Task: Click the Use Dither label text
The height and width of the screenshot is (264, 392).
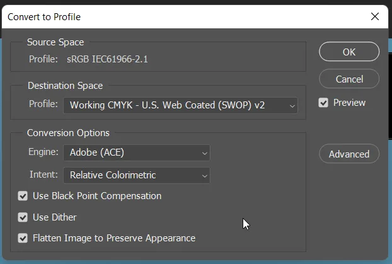Action: [x=55, y=217]
